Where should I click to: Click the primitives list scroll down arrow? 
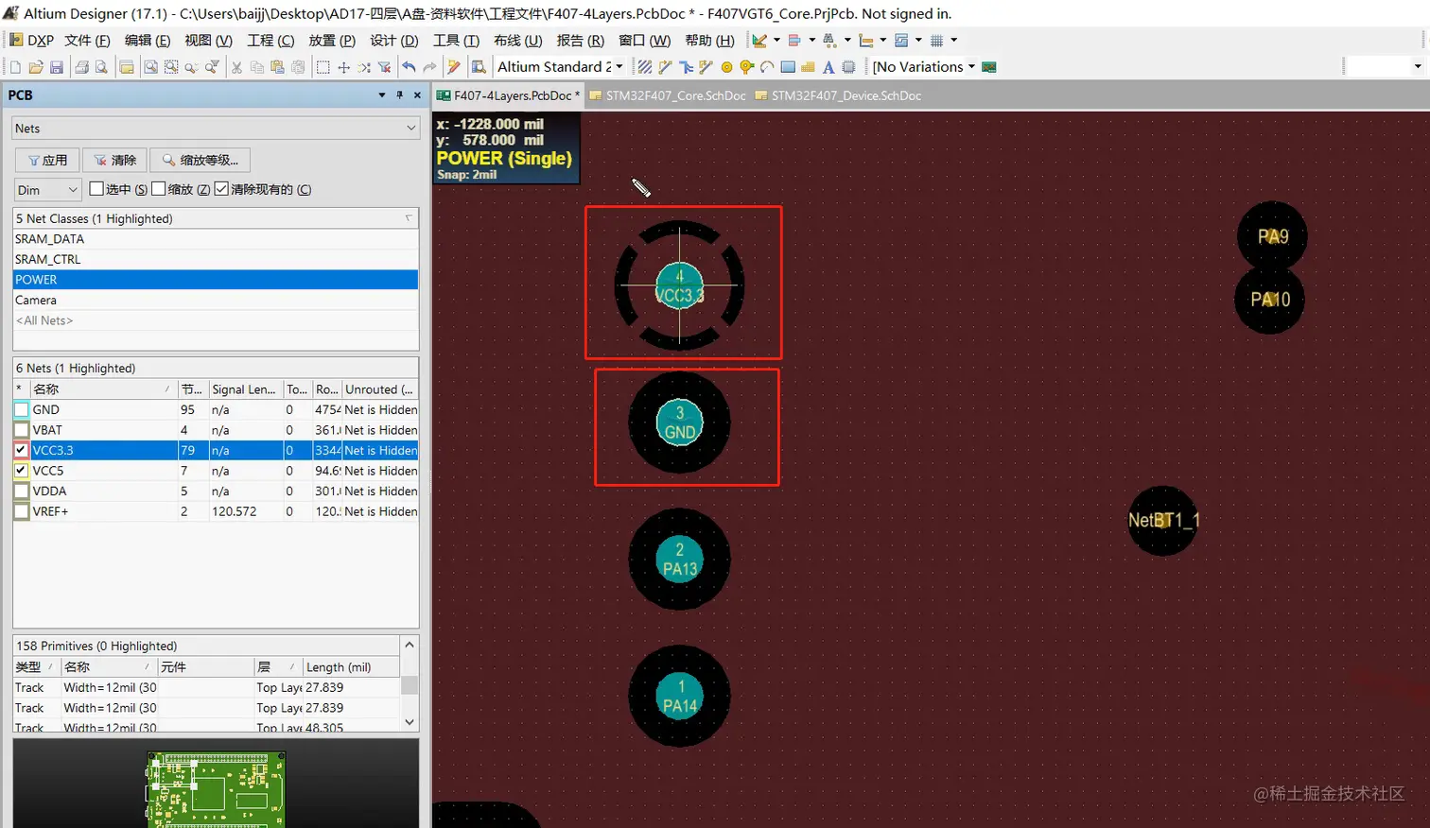410,722
